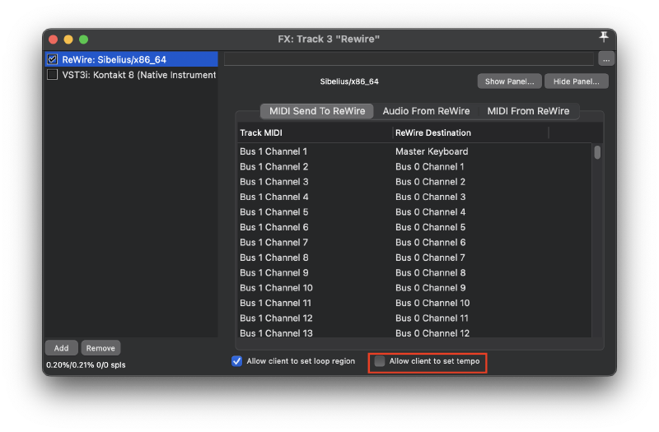Switch to MIDI Send To ReWire tab
The width and height of the screenshot is (659, 432).
tap(317, 111)
